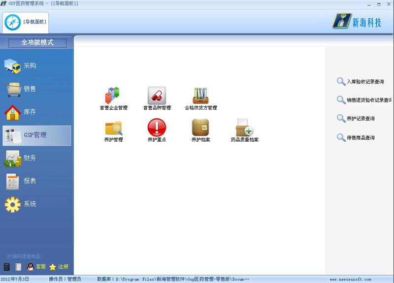Image resolution: width=394 pixels, height=283 pixels.
Task: Click the 操作员：管理员 status text
Action: click(65, 279)
